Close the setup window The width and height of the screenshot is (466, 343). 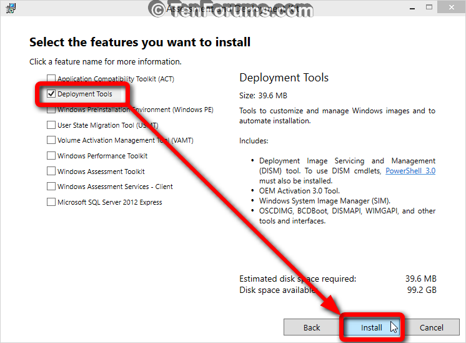pos(452,7)
